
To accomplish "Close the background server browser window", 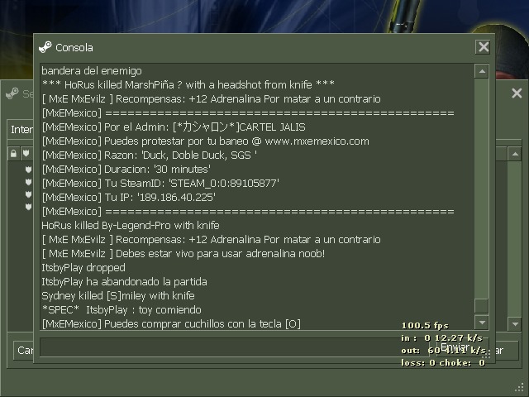I will (517, 93).
